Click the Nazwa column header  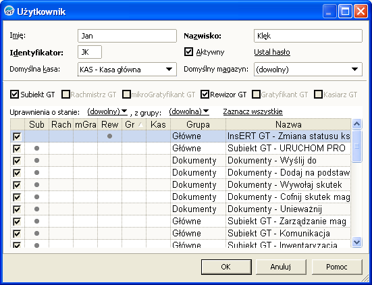pos(288,124)
